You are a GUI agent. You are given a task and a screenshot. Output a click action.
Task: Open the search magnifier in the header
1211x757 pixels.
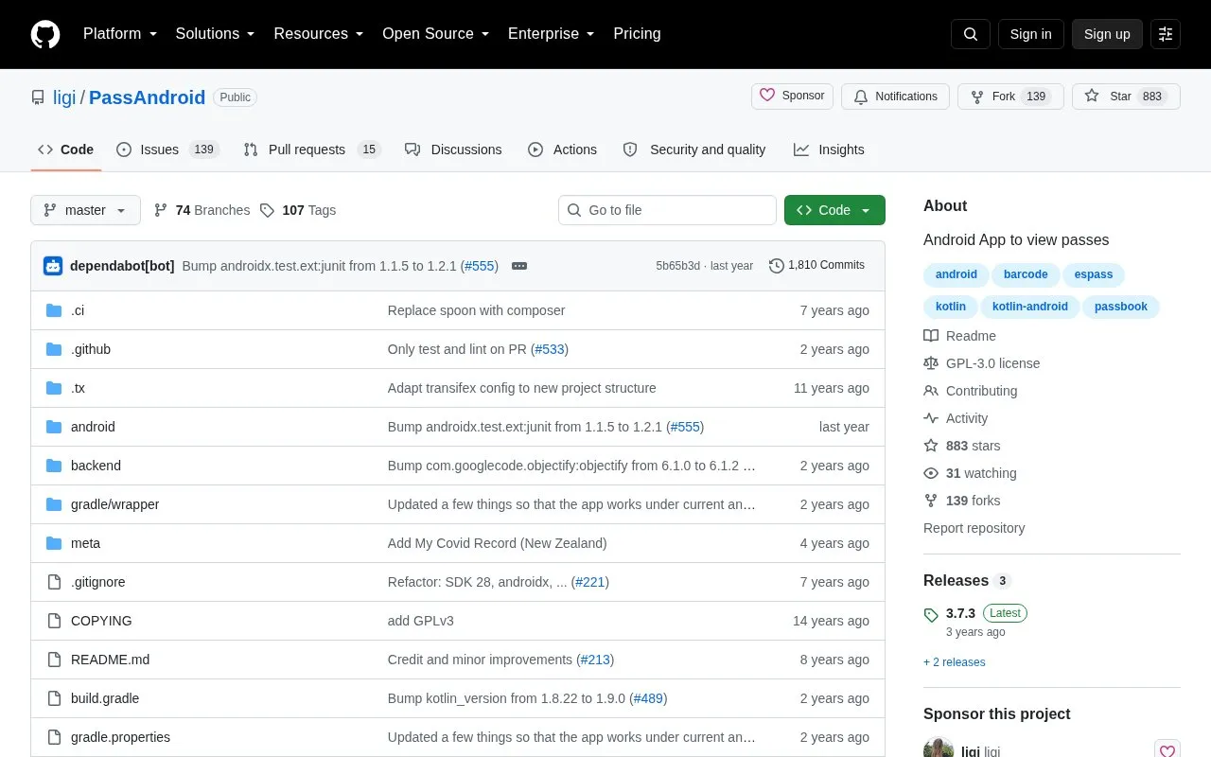[971, 34]
